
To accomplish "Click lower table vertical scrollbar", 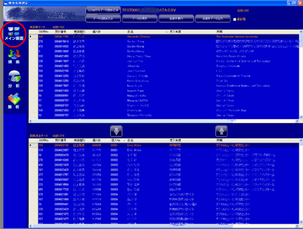I will pyautogui.click(x=301, y=181).
